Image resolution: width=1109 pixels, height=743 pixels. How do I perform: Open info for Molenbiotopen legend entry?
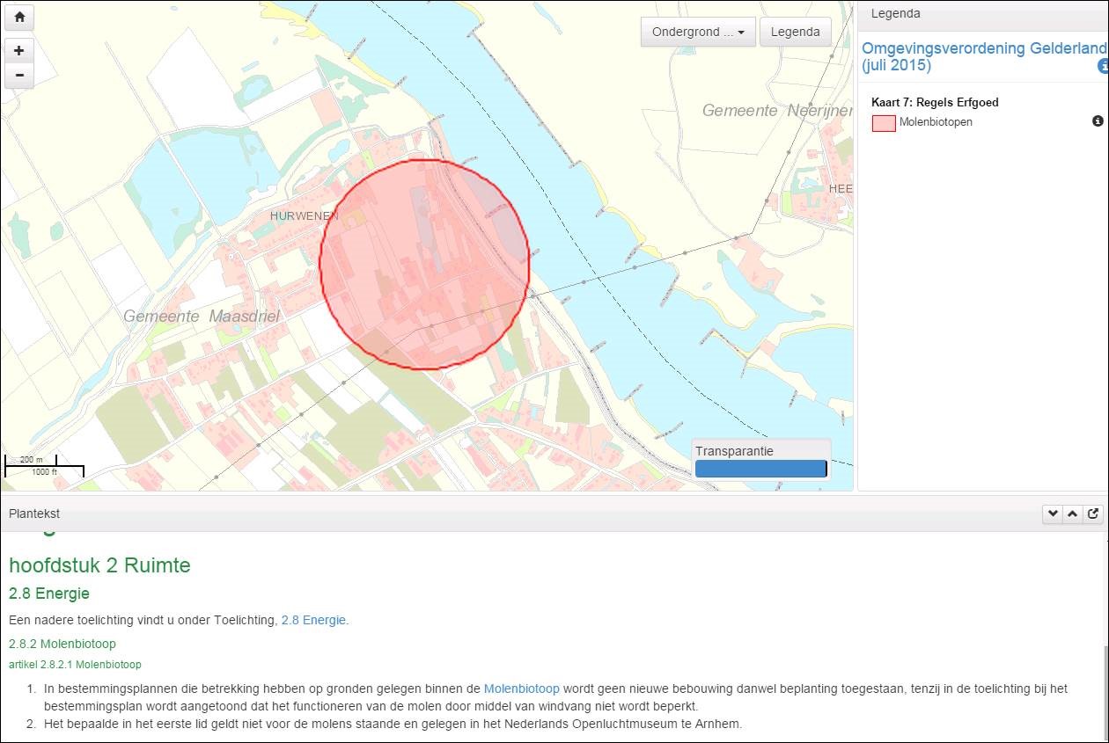(x=1098, y=121)
